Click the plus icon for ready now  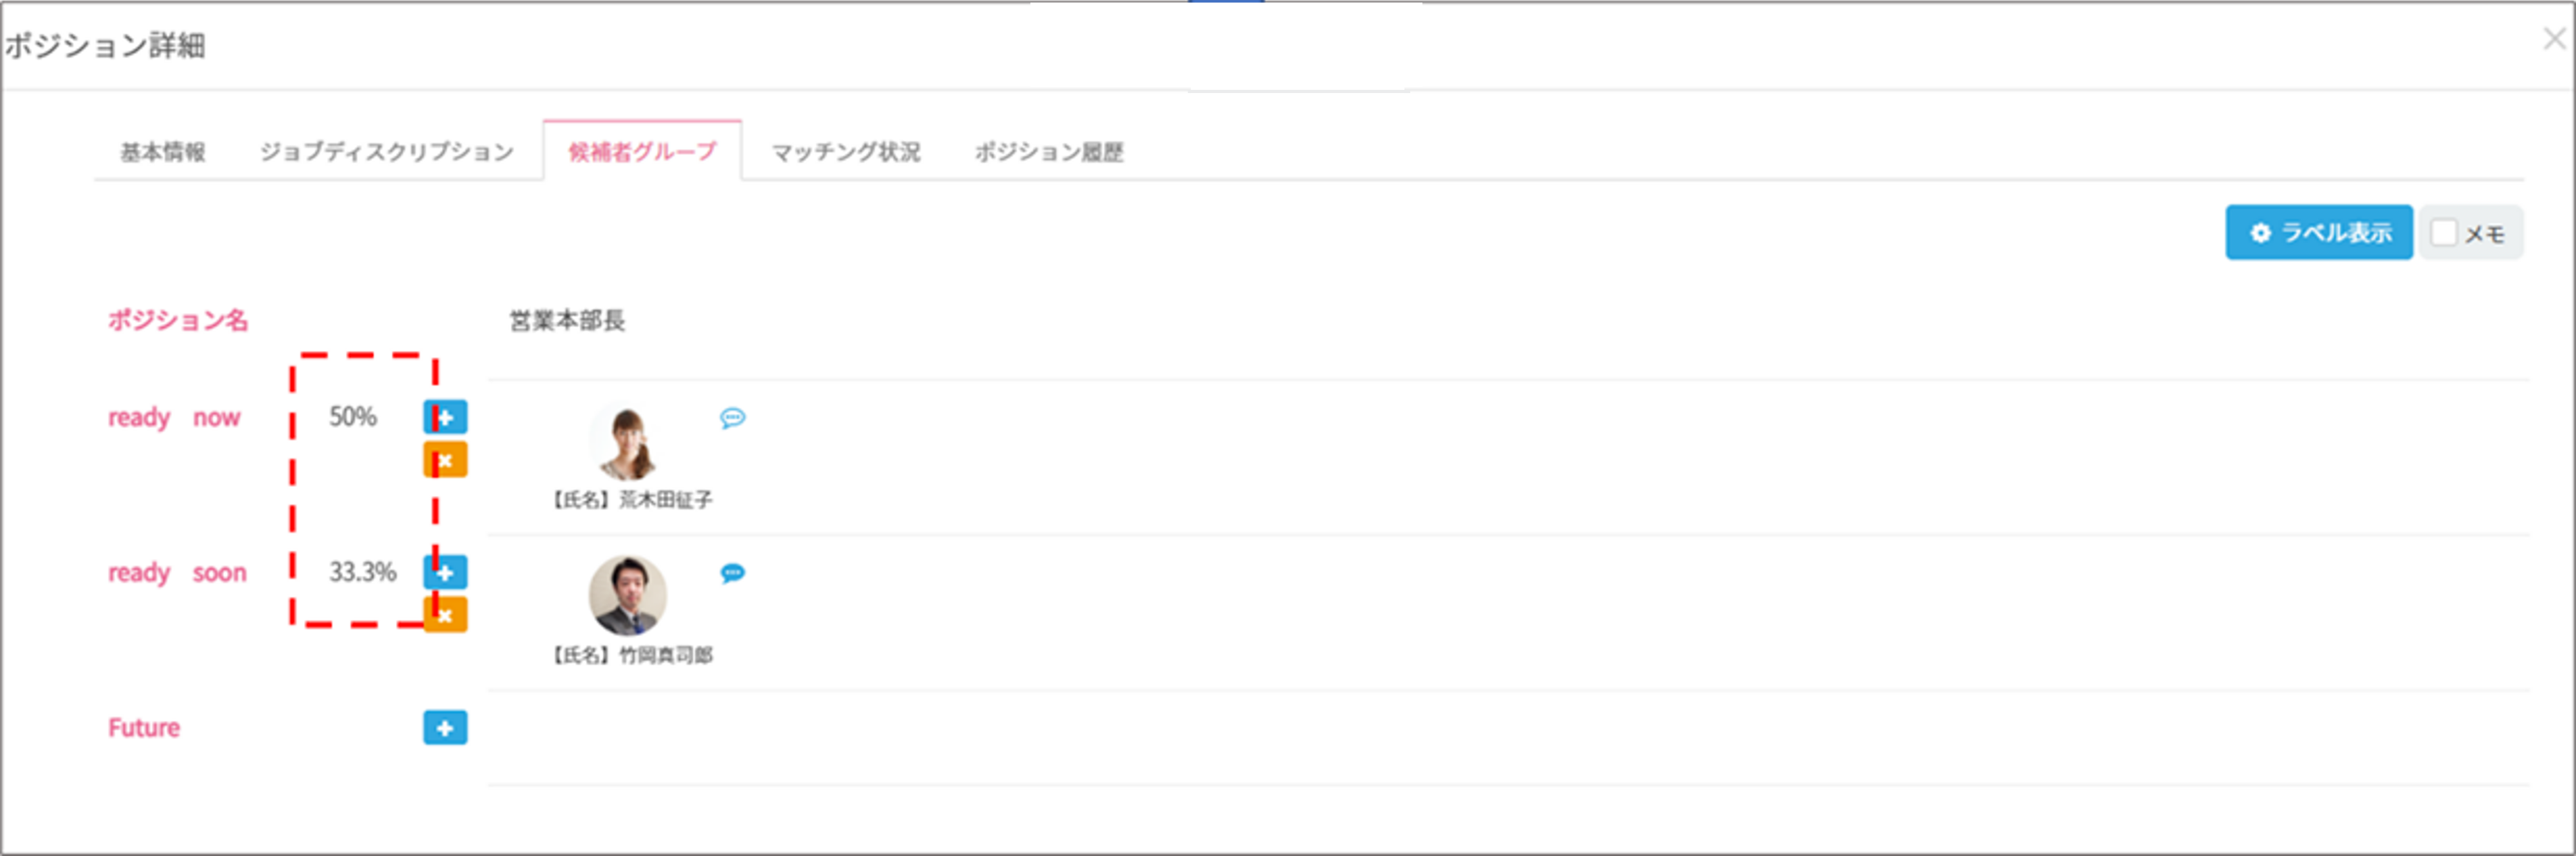point(445,417)
